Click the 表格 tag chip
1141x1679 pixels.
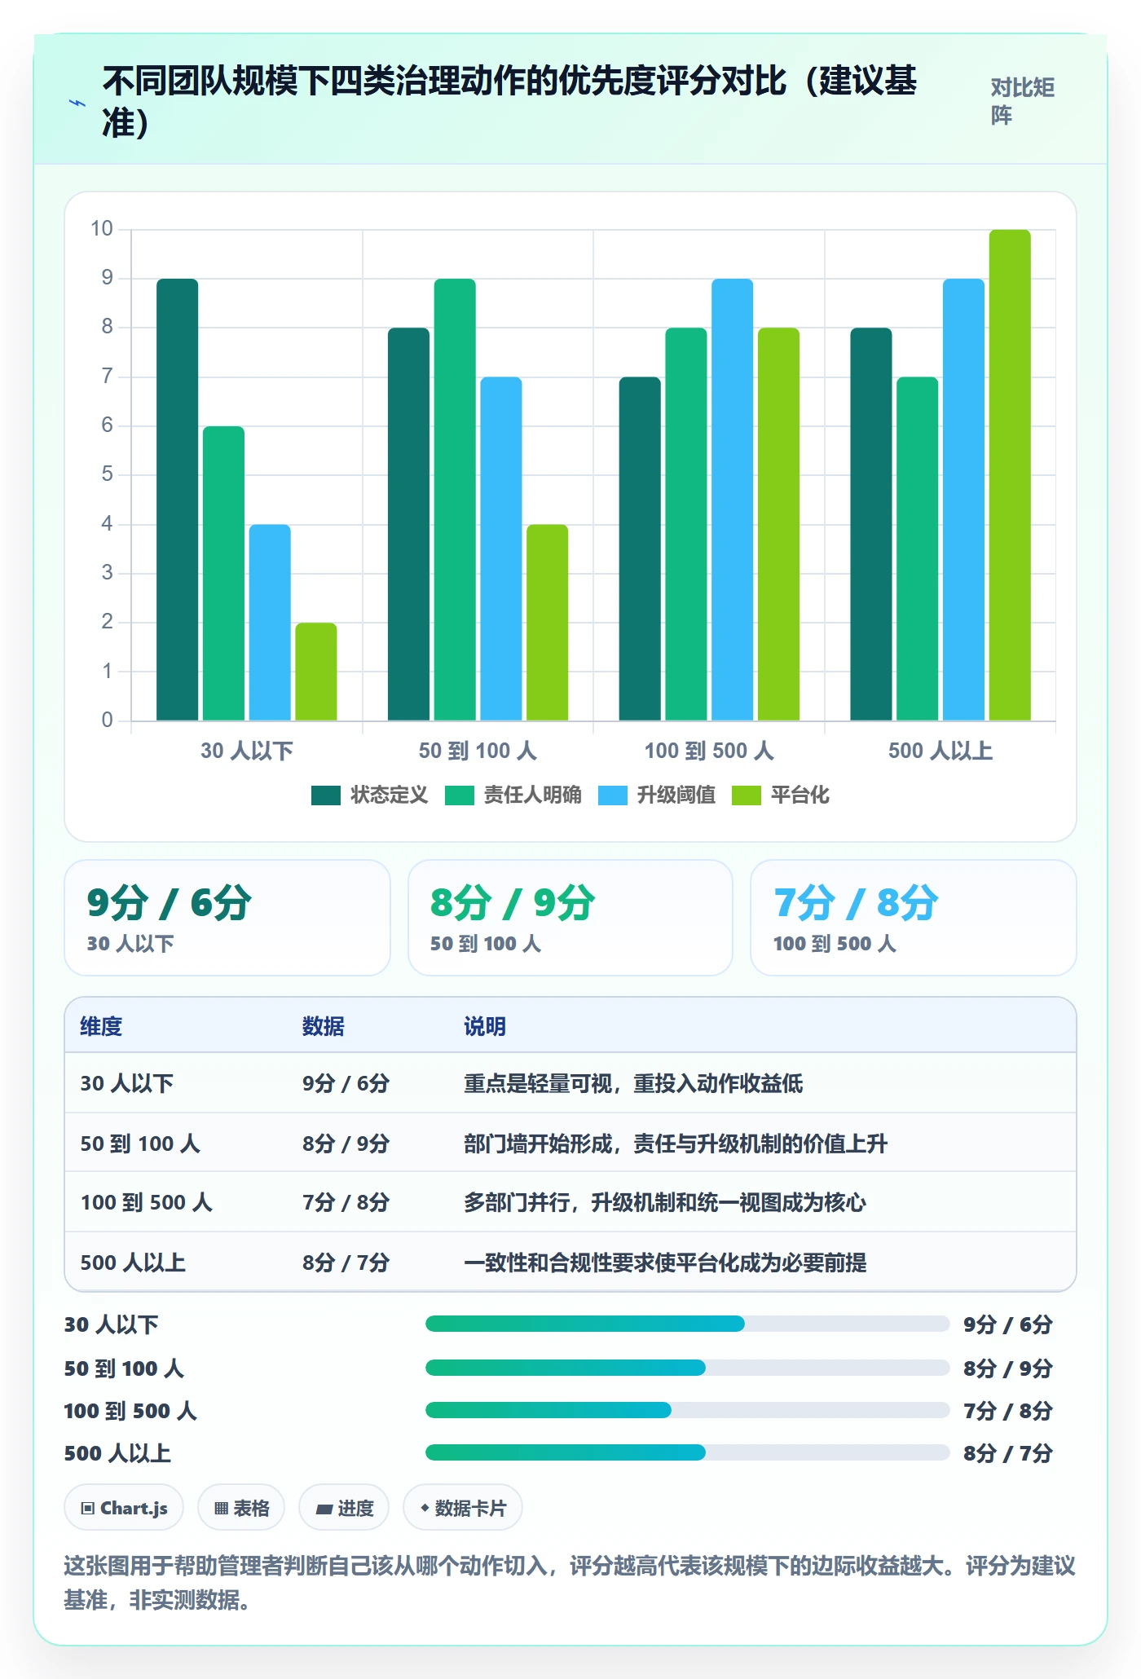pos(241,1508)
